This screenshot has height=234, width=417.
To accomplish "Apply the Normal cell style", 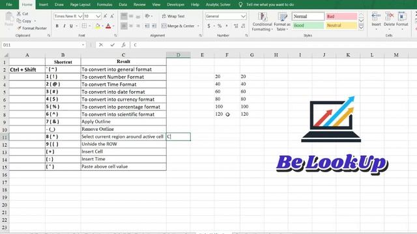I will pyautogui.click(x=308, y=16).
